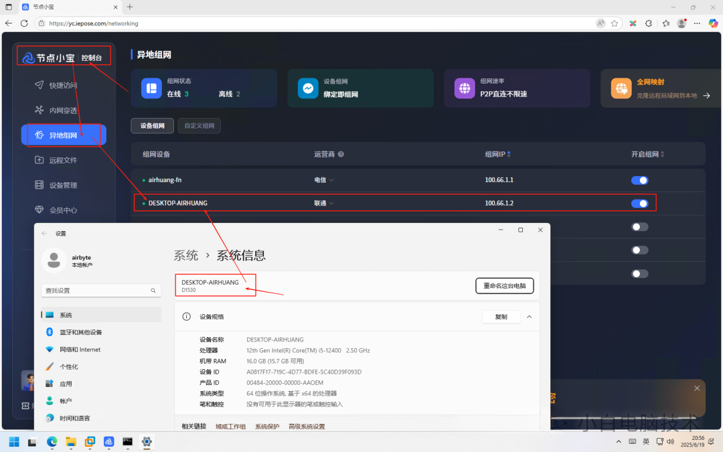The height and width of the screenshot is (452, 723).
Task: Open a new browser tab
Action: point(130,7)
